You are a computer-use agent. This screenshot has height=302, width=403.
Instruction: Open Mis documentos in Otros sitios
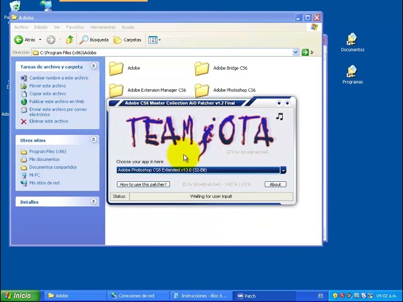tap(44, 159)
